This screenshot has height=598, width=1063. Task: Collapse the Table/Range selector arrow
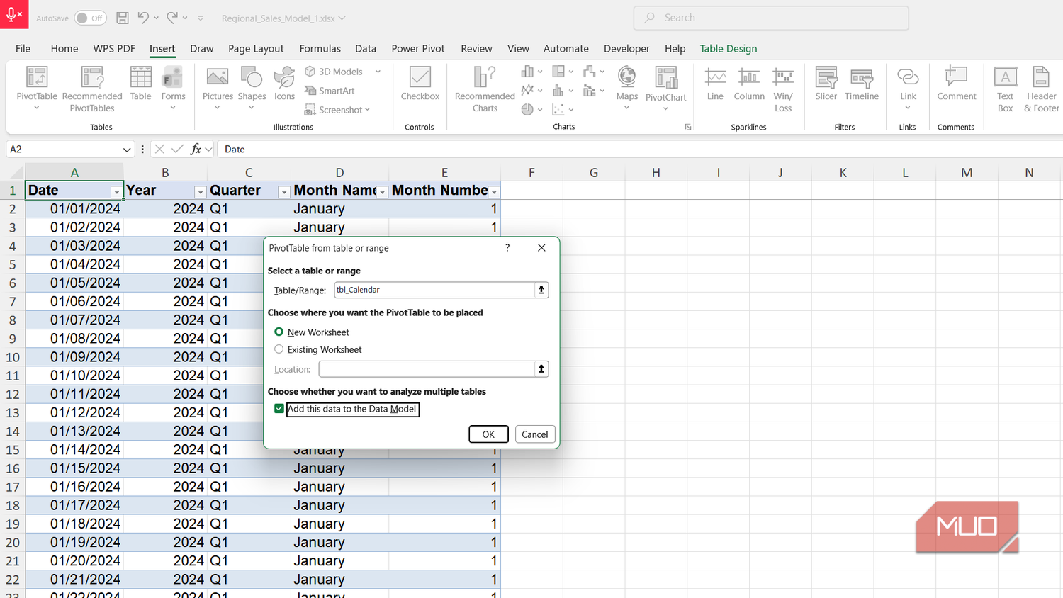click(x=541, y=290)
